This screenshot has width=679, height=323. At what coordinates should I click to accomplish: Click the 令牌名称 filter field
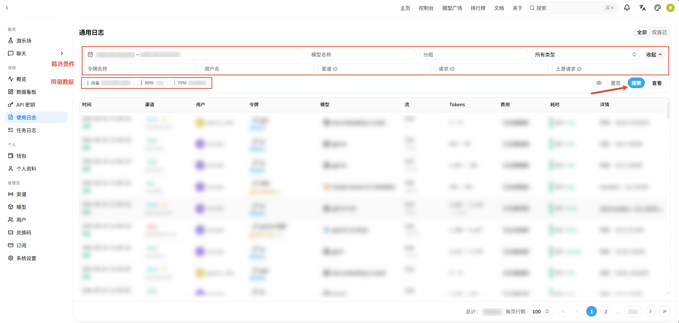pyautogui.click(x=141, y=69)
